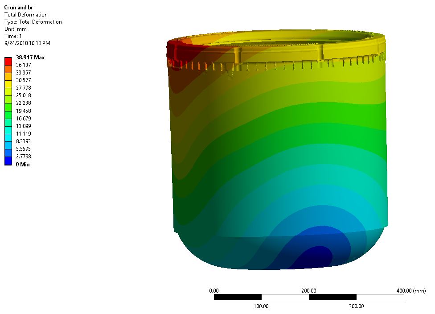The height and width of the screenshot is (314, 435).
Task: Click the 'Time: 1' label
Action: 13,36
